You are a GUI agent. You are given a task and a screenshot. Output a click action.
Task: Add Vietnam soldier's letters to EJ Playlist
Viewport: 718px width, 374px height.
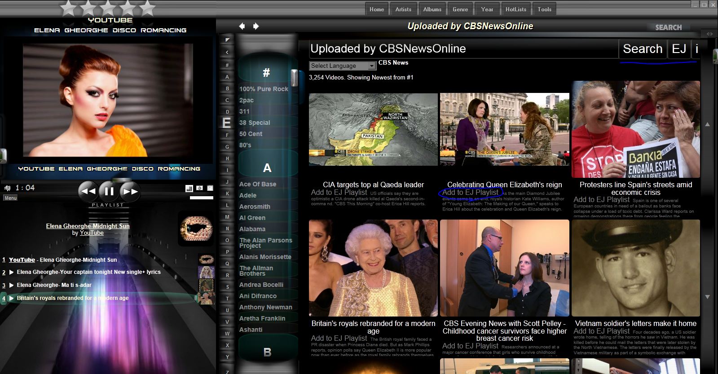(x=601, y=331)
